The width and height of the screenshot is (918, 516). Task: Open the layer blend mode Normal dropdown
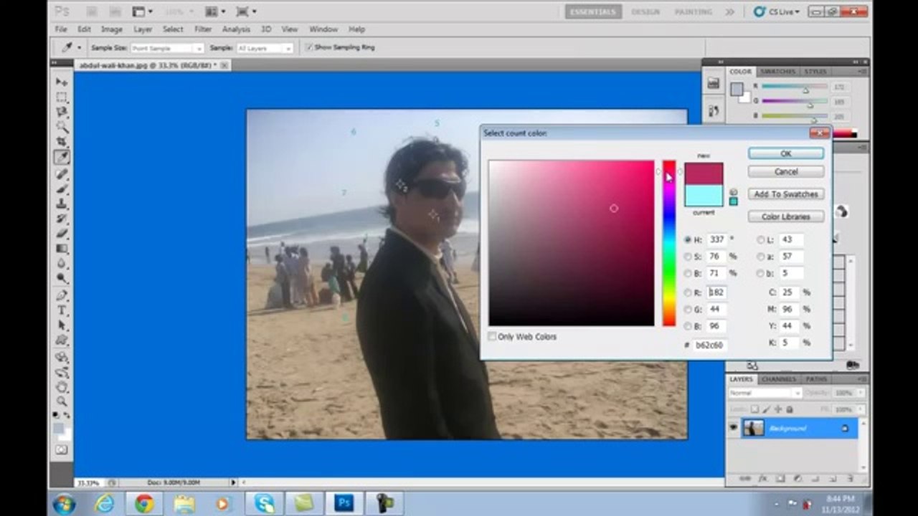click(x=765, y=393)
